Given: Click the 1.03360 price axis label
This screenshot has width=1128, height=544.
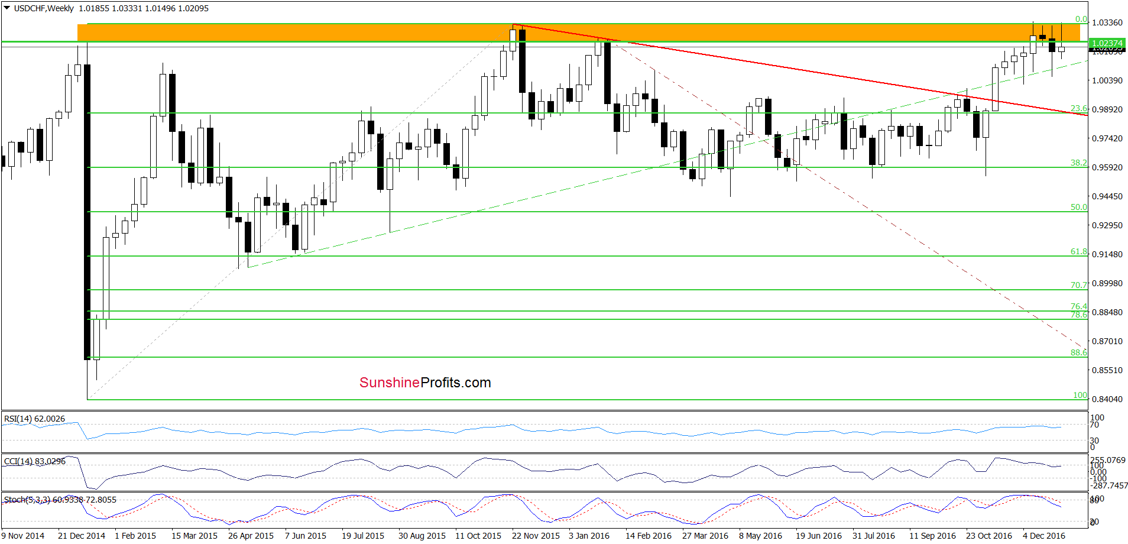Looking at the screenshot, I should pos(1107,22).
